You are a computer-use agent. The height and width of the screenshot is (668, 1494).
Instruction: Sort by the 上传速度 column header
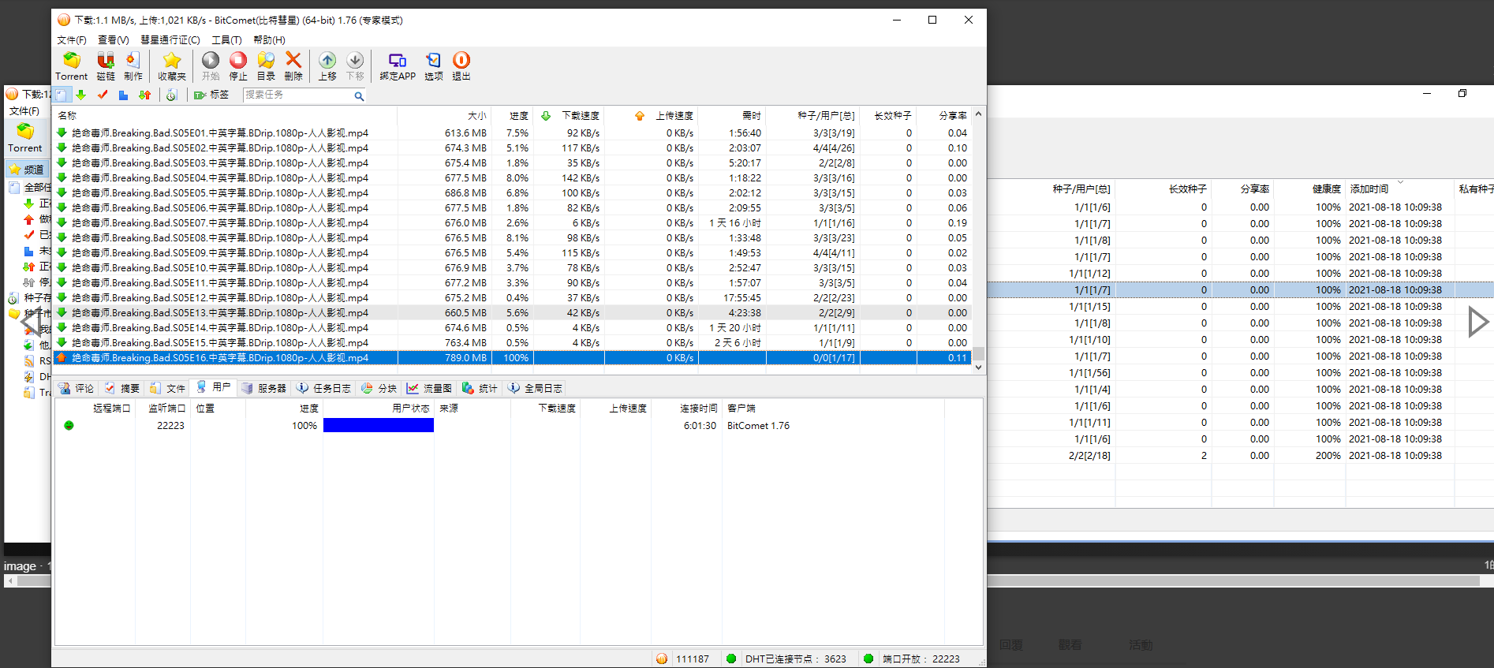click(652, 115)
